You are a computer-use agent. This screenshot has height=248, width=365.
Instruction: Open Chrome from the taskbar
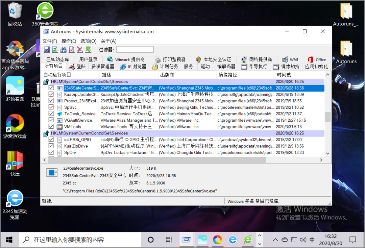tap(217, 240)
